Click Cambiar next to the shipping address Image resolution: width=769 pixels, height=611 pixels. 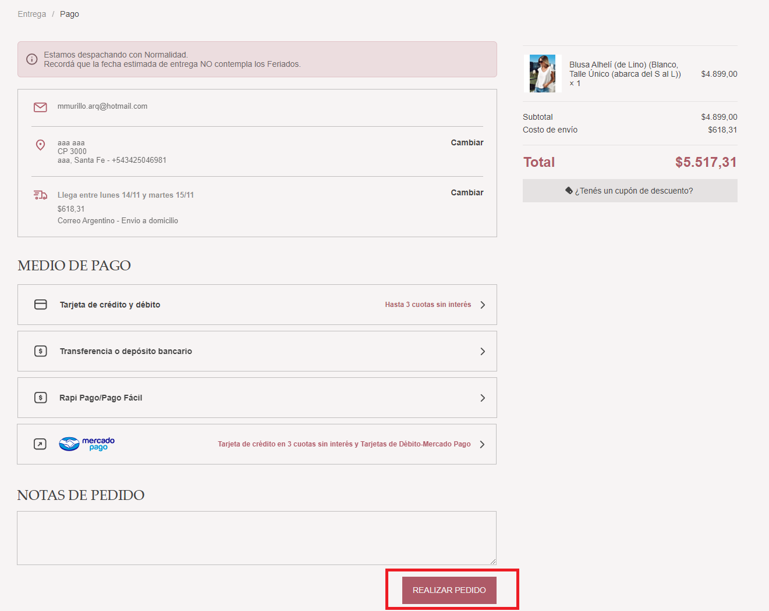tap(467, 142)
